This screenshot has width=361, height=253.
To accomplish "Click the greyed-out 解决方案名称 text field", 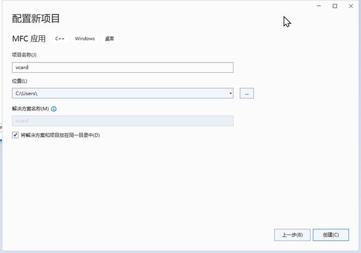I will click(123, 121).
